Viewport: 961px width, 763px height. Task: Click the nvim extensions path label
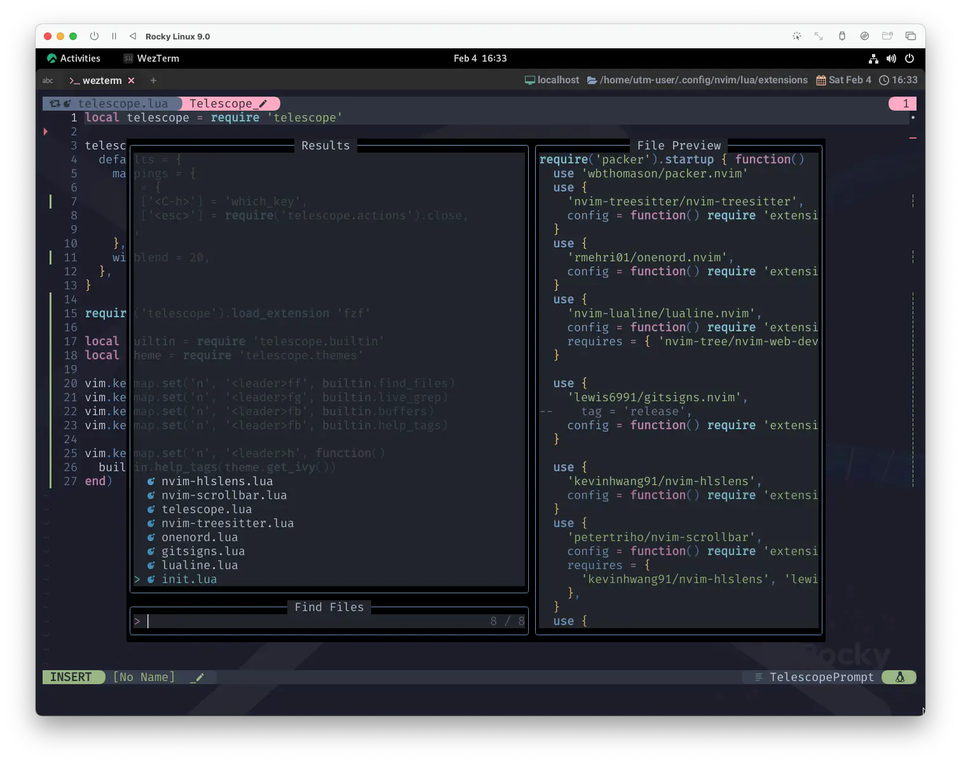pyautogui.click(x=697, y=80)
